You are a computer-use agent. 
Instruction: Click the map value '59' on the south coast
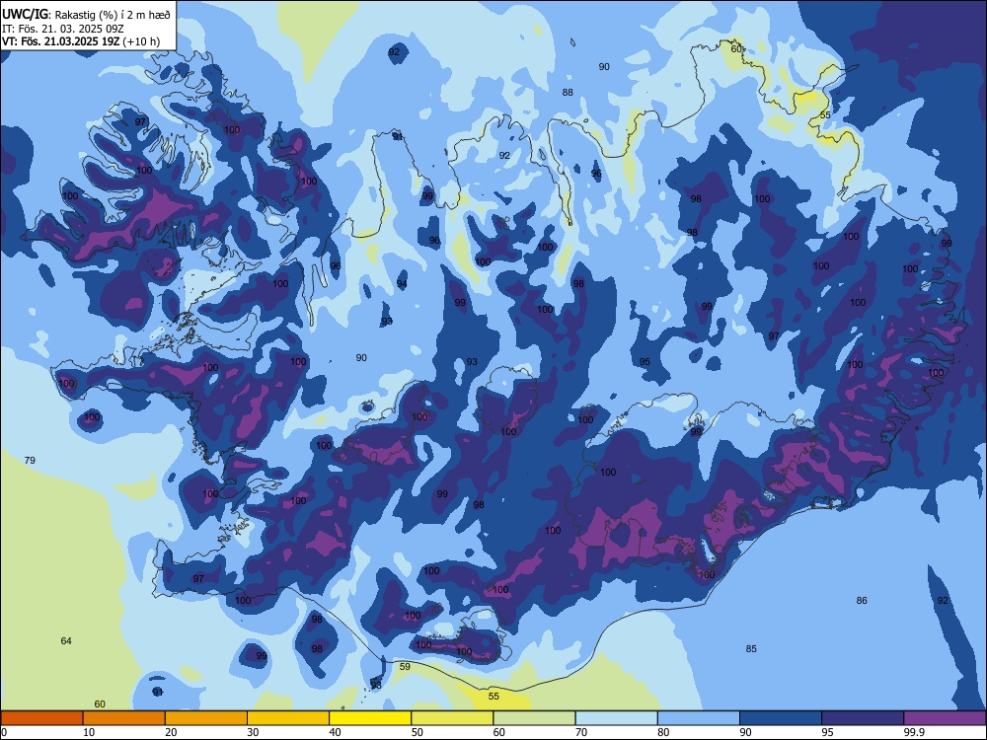pyautogui.click(x=405, y=666)
